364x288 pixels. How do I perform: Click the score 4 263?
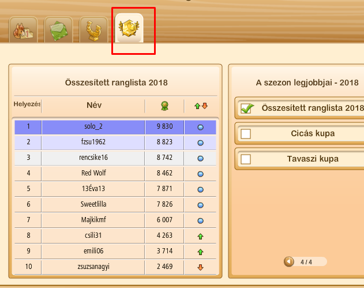click(164, 235)
